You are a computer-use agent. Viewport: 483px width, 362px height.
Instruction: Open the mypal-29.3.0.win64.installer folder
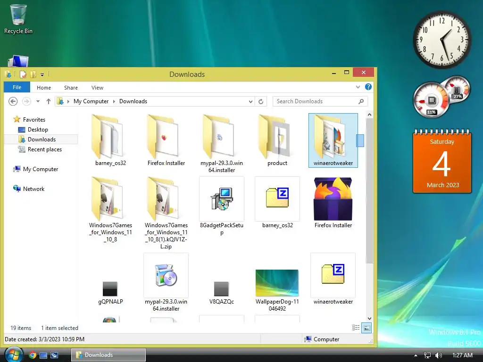click(222, 143)
